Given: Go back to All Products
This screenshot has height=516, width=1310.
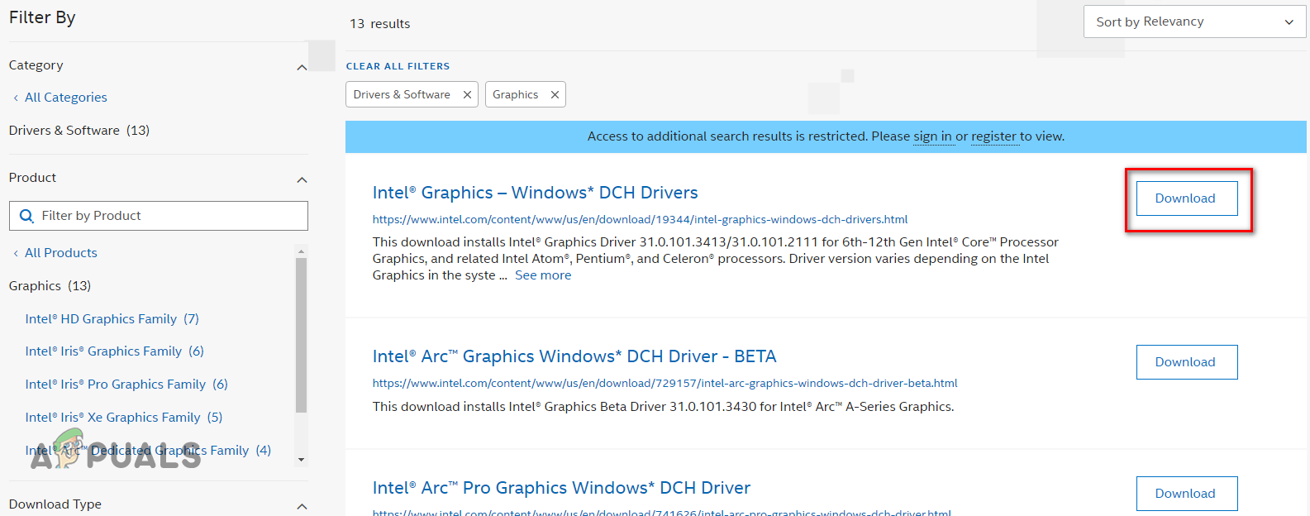Looking at the screenshot, I should coord(60,253).
